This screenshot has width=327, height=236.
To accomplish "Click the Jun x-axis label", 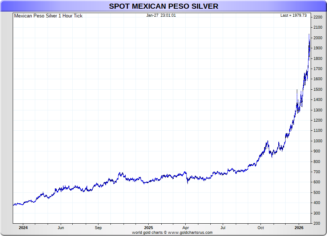I will 61,228.
